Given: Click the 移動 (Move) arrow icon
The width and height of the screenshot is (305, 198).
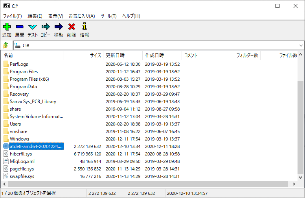Looking at the screenshot, I should pyautogui.click(x=59, y=27).
